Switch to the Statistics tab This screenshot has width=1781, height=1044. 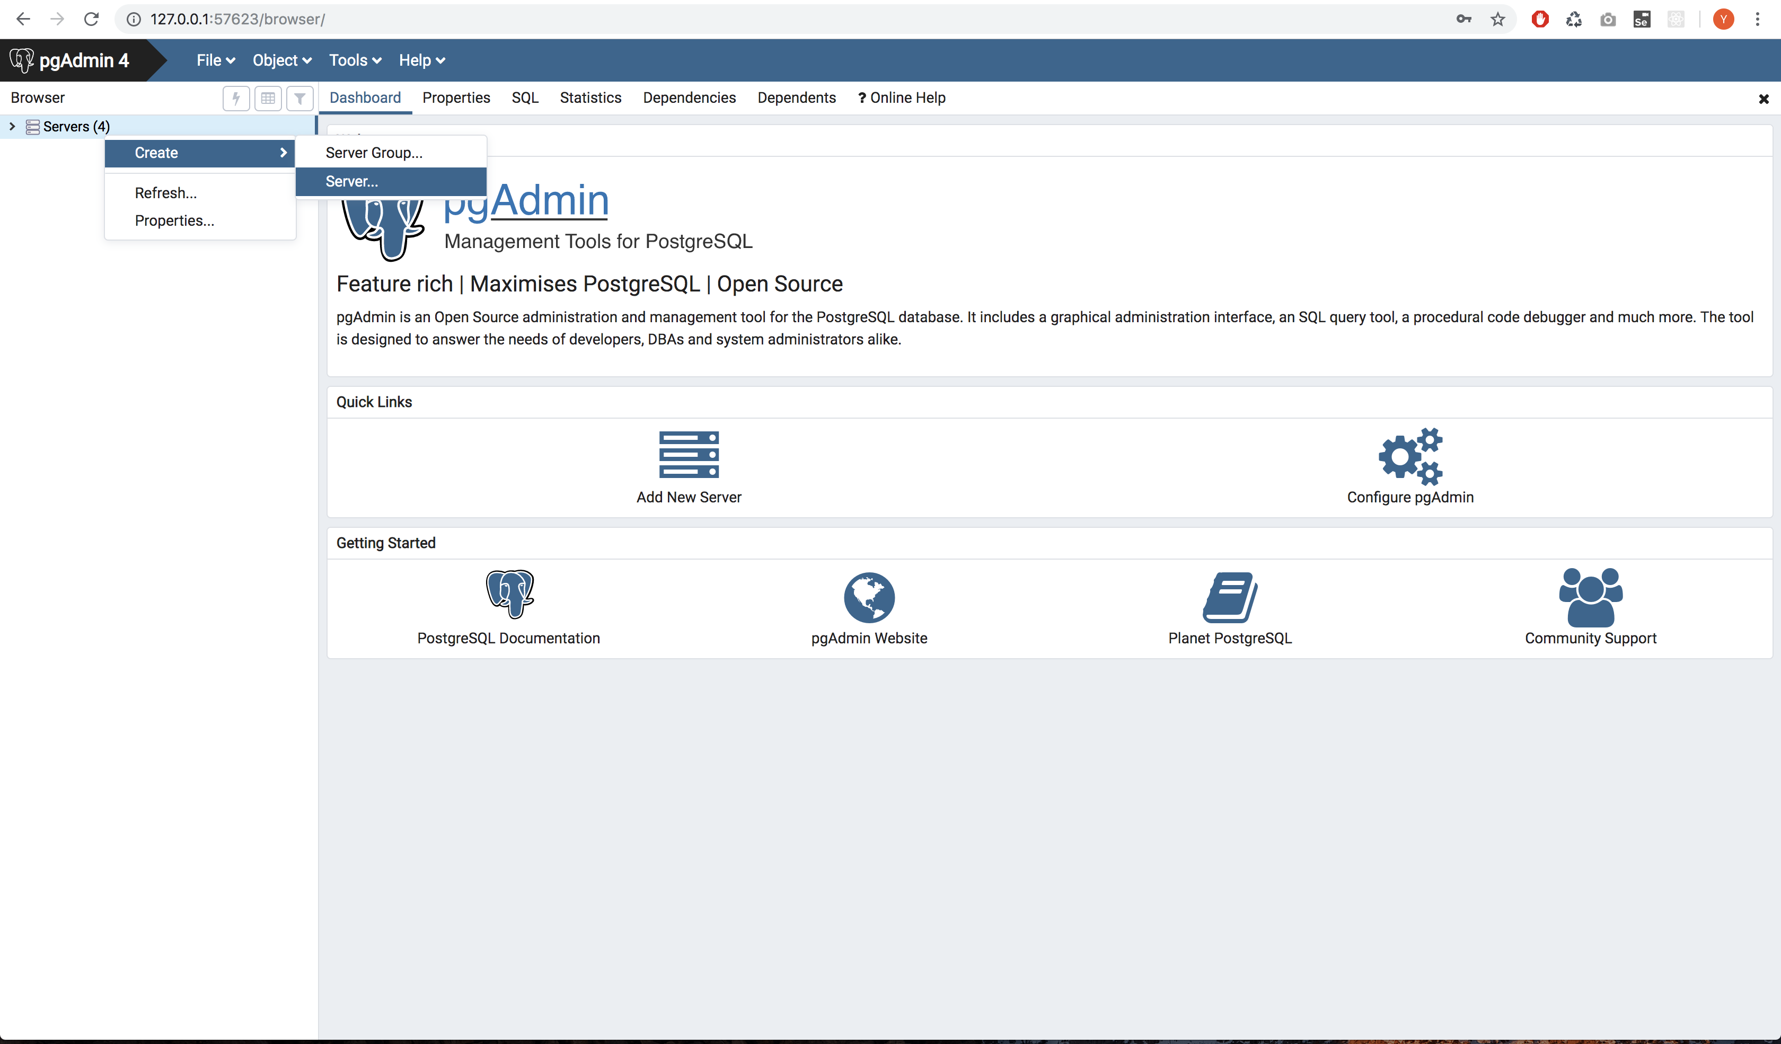[x=590, y=98]
